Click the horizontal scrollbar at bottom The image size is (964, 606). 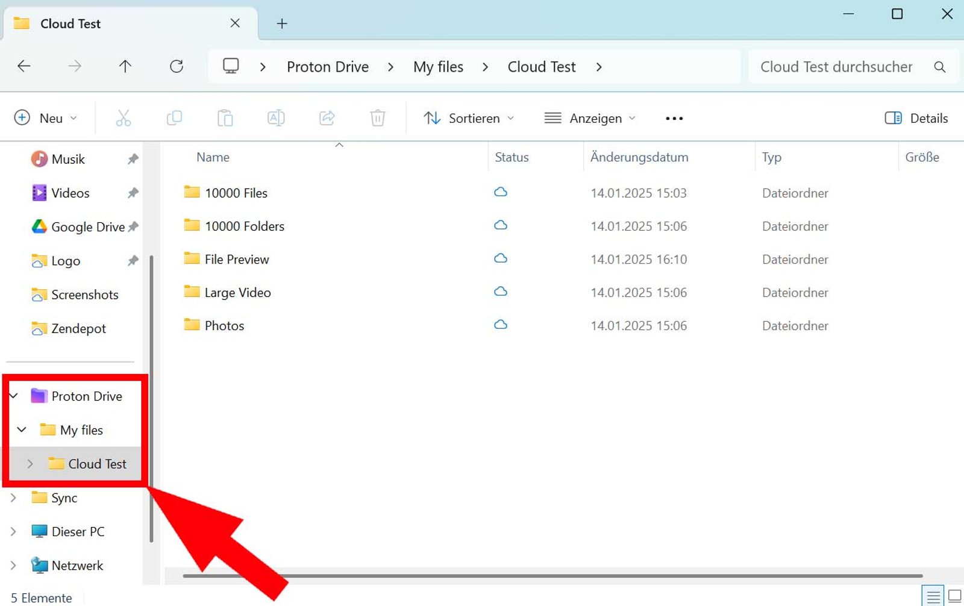(552, 576)
